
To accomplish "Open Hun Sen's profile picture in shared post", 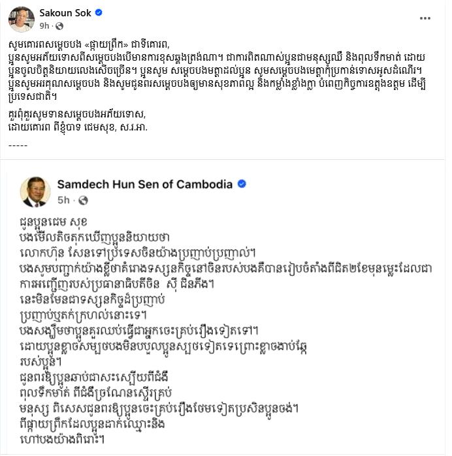I will click(x=35, y=192).
